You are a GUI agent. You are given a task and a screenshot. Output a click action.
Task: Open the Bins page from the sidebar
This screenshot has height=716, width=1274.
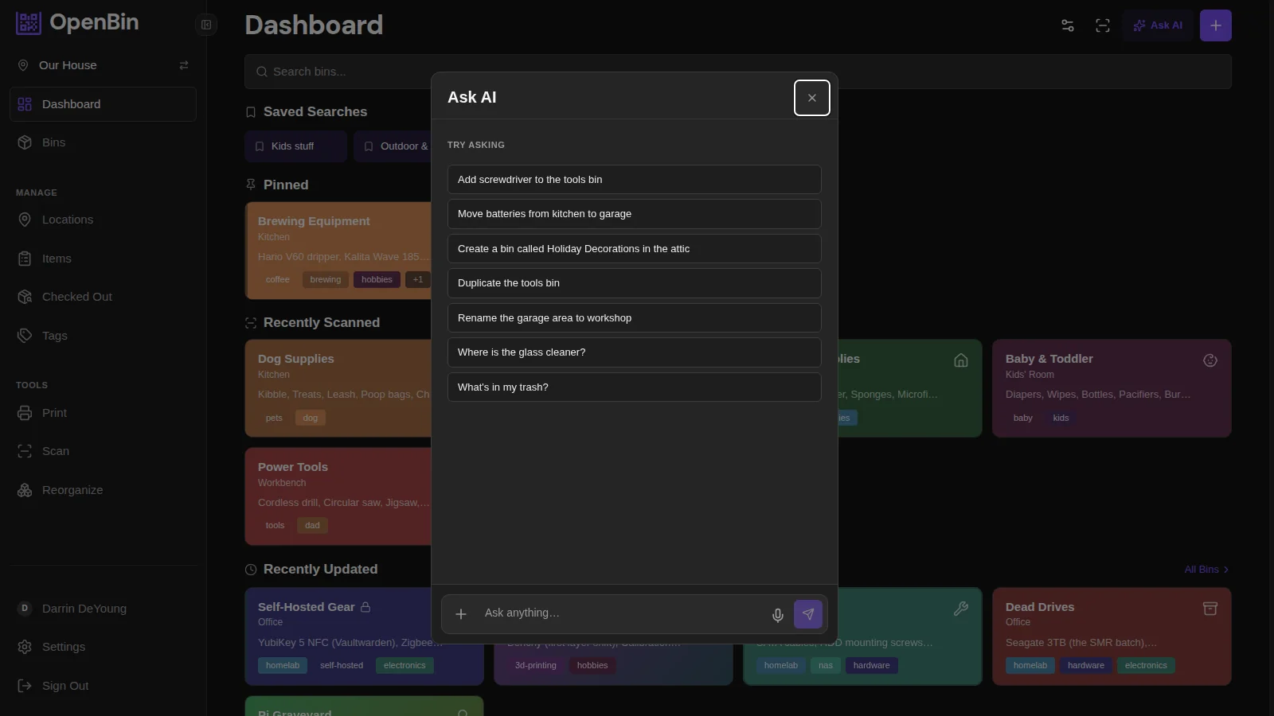pyautogui.click(x=53, y=142)
